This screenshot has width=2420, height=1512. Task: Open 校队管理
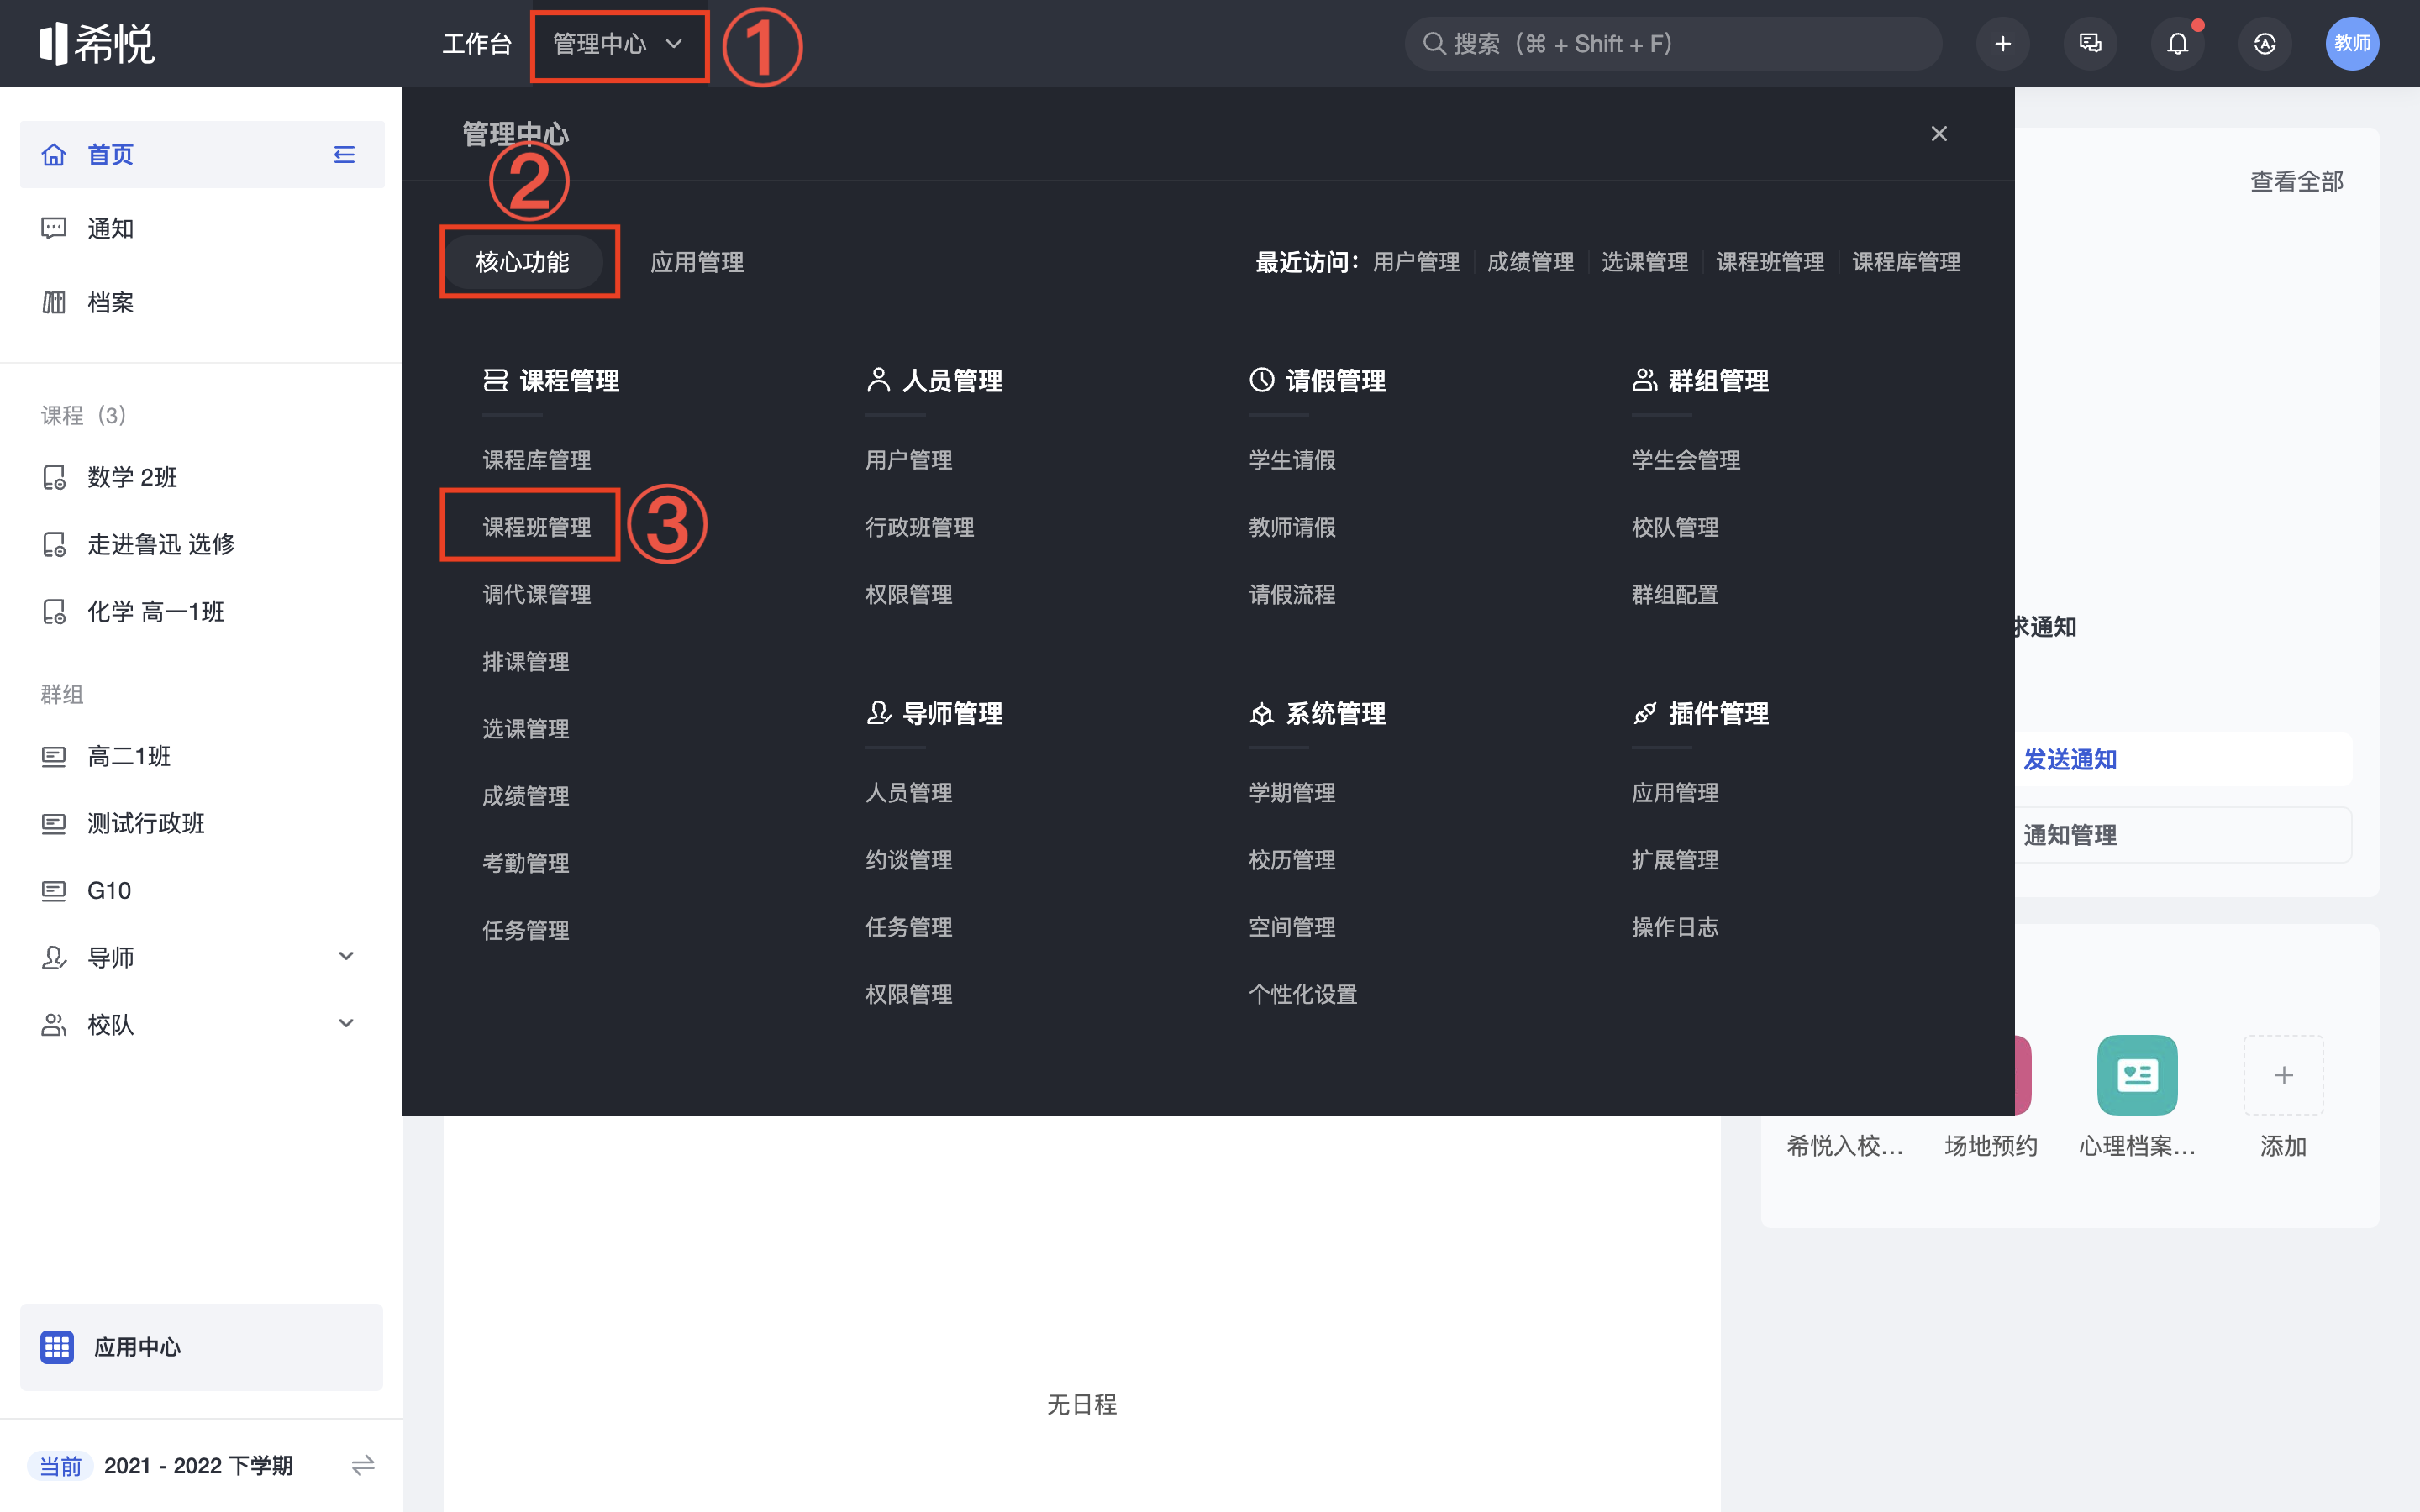[1675, 527]
